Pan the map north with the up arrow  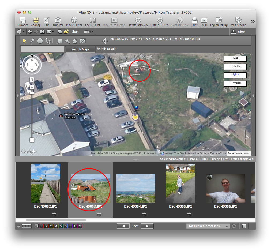point(32,60)
